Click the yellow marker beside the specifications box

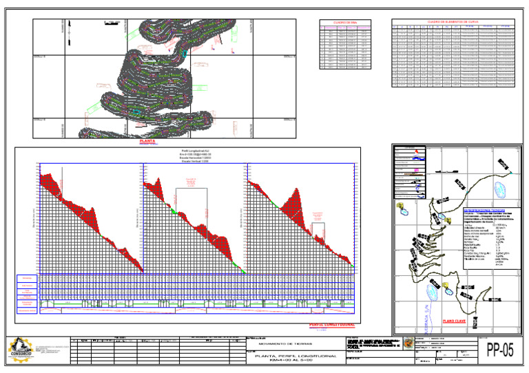[448, 220]
